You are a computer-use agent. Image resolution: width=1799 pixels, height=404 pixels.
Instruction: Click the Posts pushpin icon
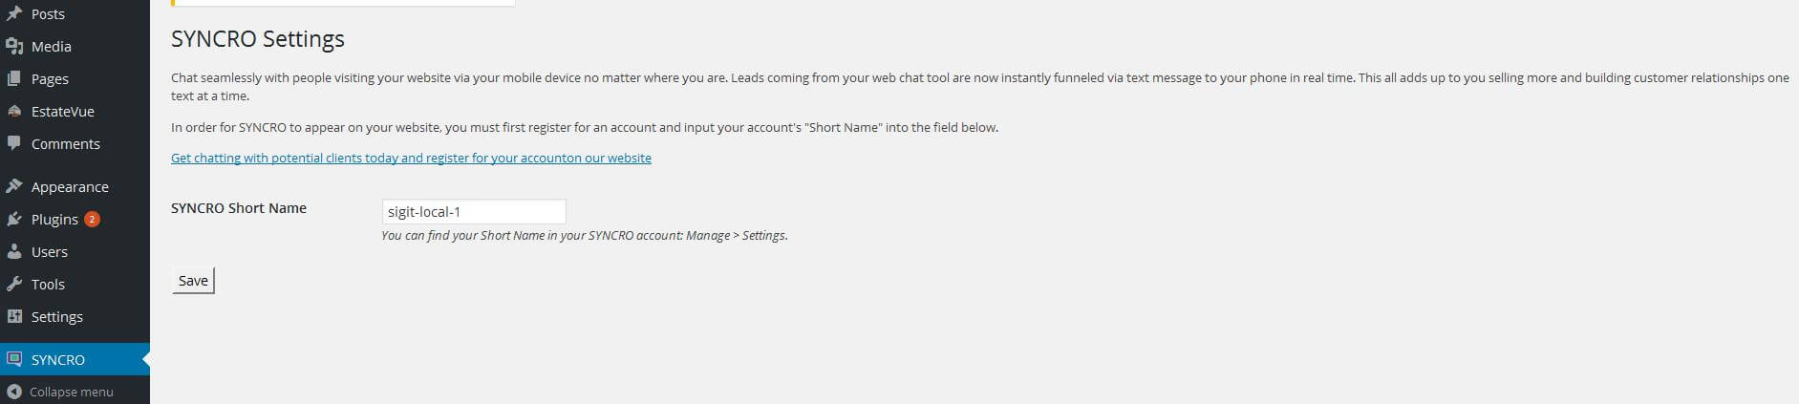[13, 13]
